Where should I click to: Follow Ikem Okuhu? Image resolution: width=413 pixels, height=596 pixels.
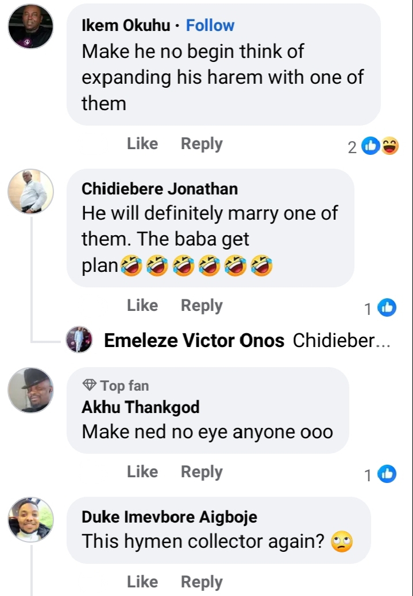pos(210,25)
